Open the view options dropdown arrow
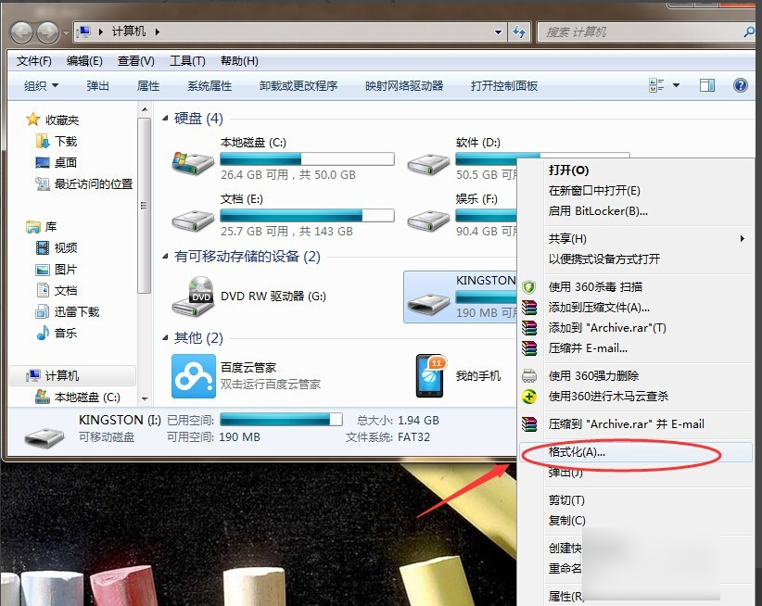Viewport: 762px width, 606px height. (676, 85)
